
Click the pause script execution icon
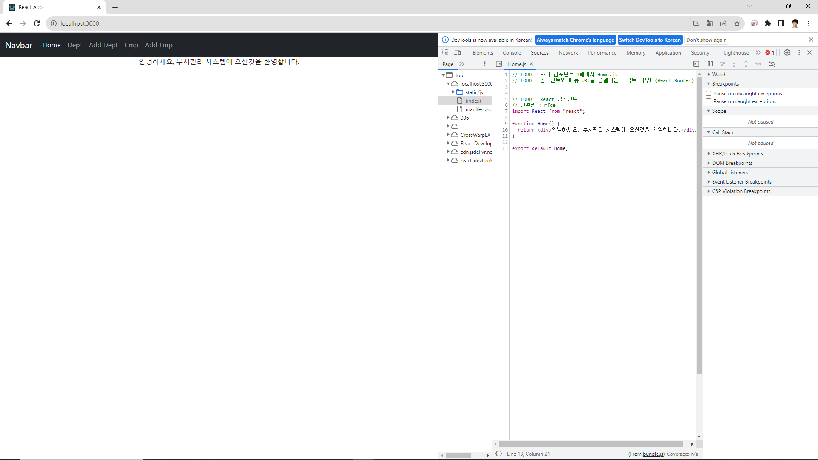(710, 64)
